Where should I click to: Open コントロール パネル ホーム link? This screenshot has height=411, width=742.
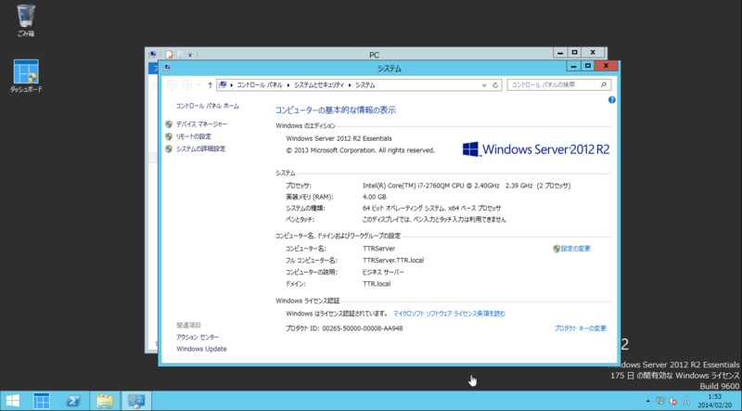207,106
